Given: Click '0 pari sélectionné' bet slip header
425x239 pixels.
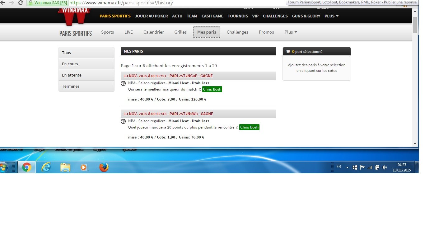Looking at the screenshot, I should coord(317,52).
